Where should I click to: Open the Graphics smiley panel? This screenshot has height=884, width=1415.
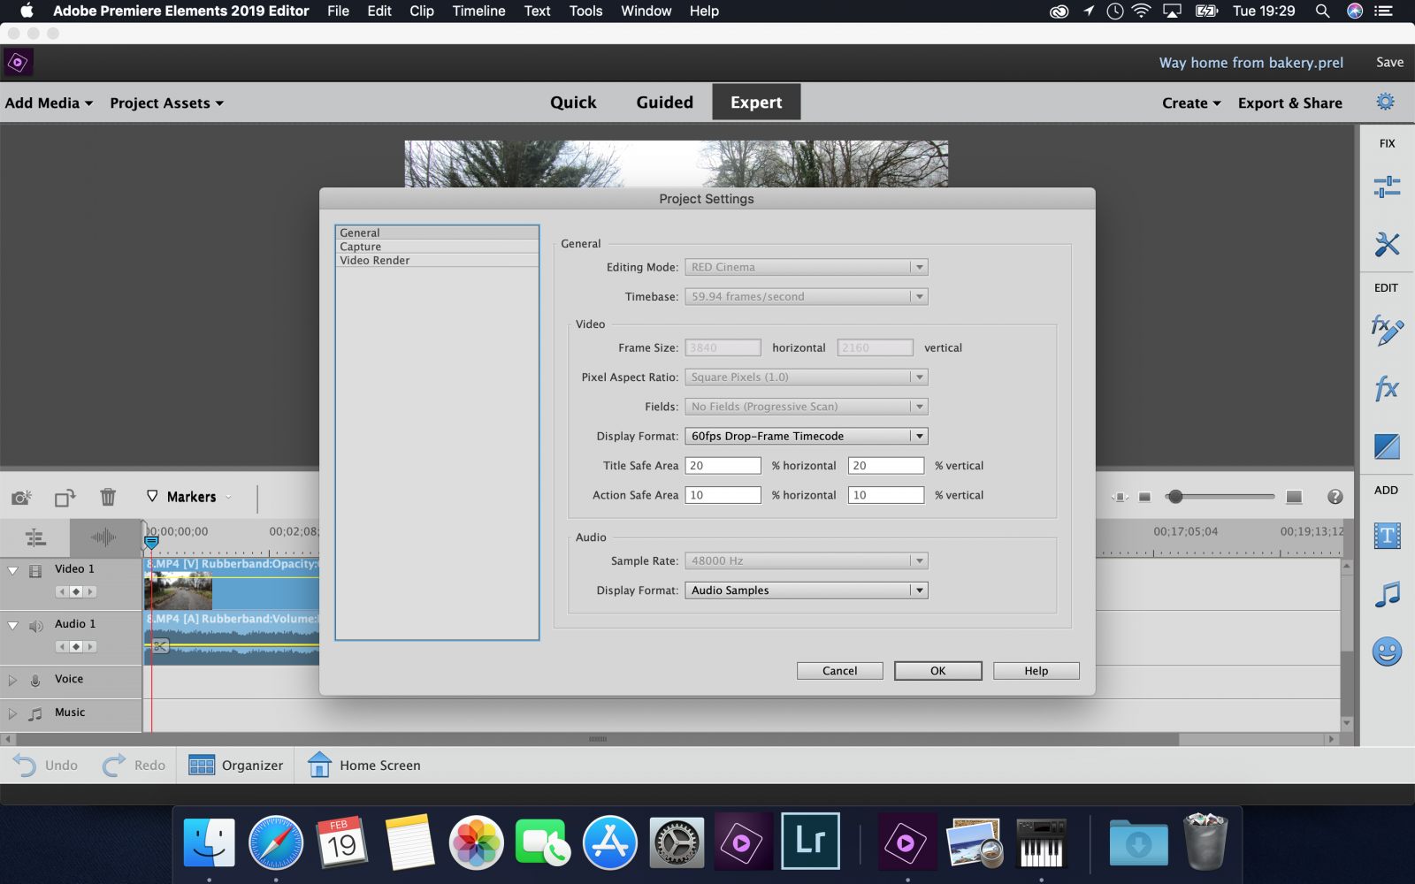pos(1387,652)
